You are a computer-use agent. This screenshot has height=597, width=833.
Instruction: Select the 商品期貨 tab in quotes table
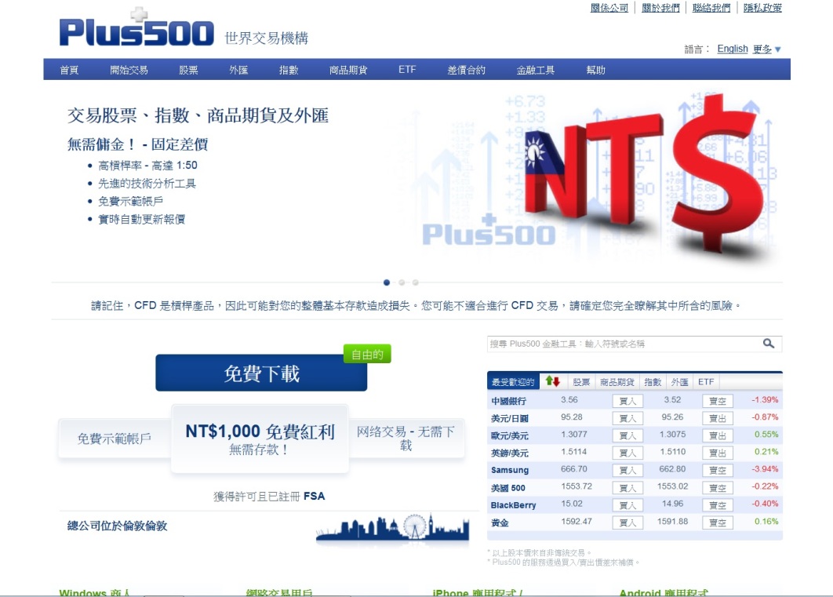click(x=617, y=382)
